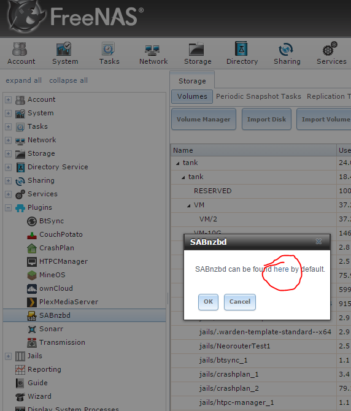351x411 pixels.
Task: Select the MineOS plugin icon
Action: pos(32,275)
